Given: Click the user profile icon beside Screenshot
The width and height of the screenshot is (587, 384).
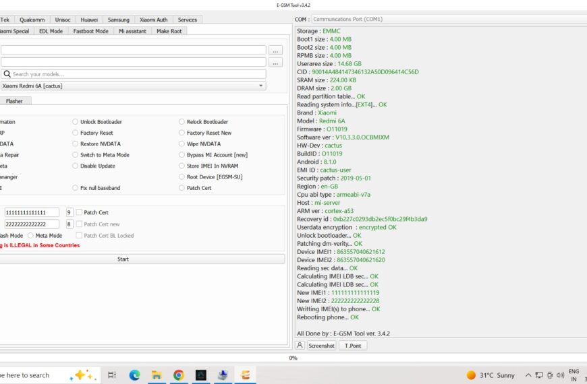Looking at the screenshot, I should (300, 346).
